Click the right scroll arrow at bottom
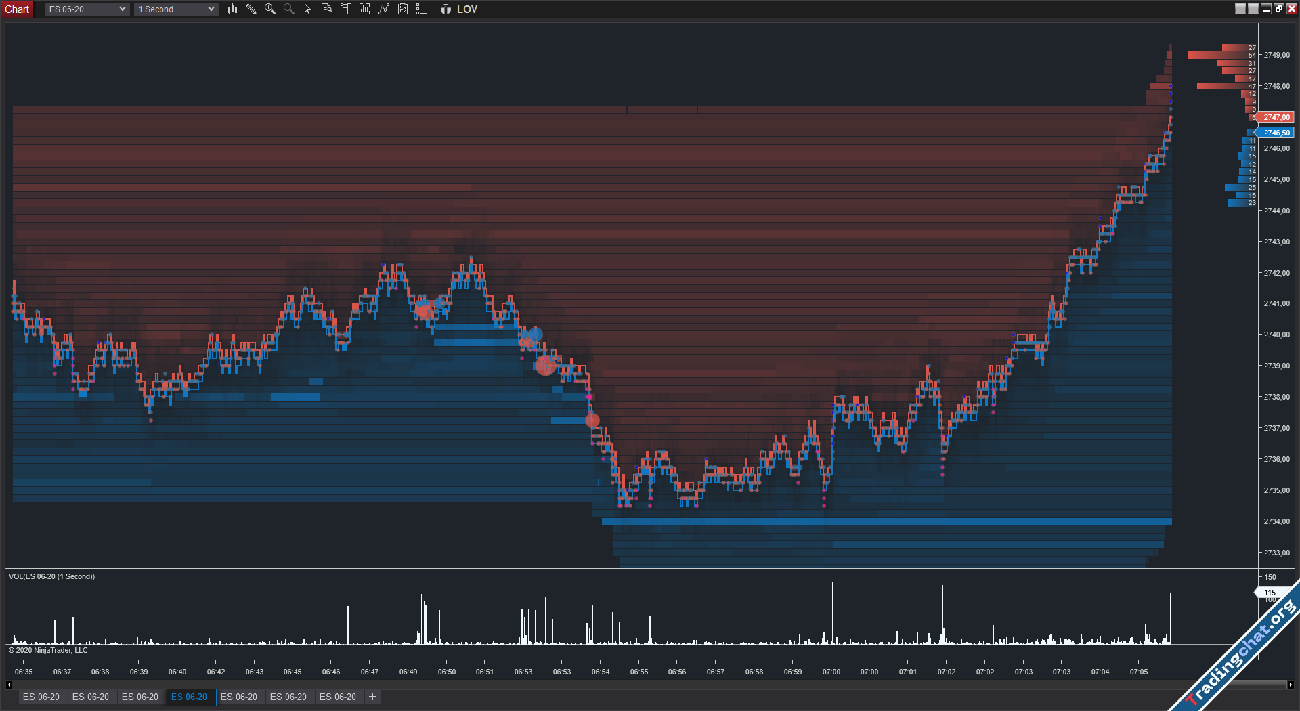1300x711 pixels. 1291,685
